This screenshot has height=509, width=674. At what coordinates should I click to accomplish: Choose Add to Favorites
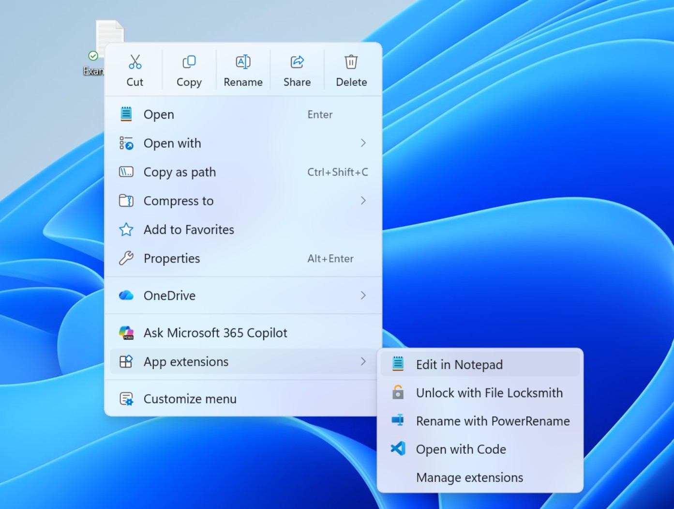(x=243, y=230)
